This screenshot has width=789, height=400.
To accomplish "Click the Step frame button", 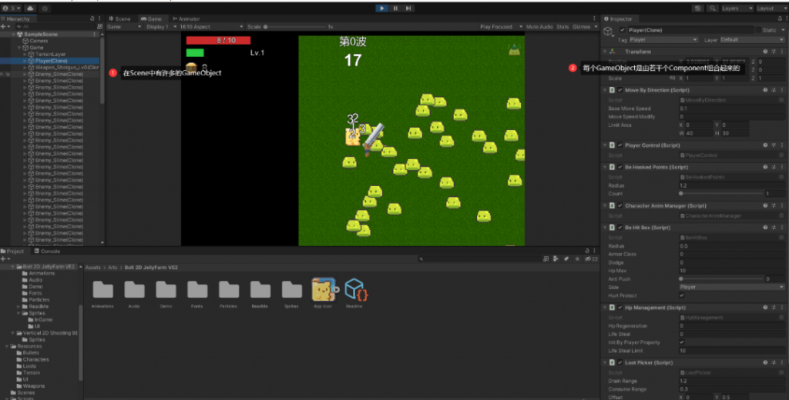I will pos(408,8).
